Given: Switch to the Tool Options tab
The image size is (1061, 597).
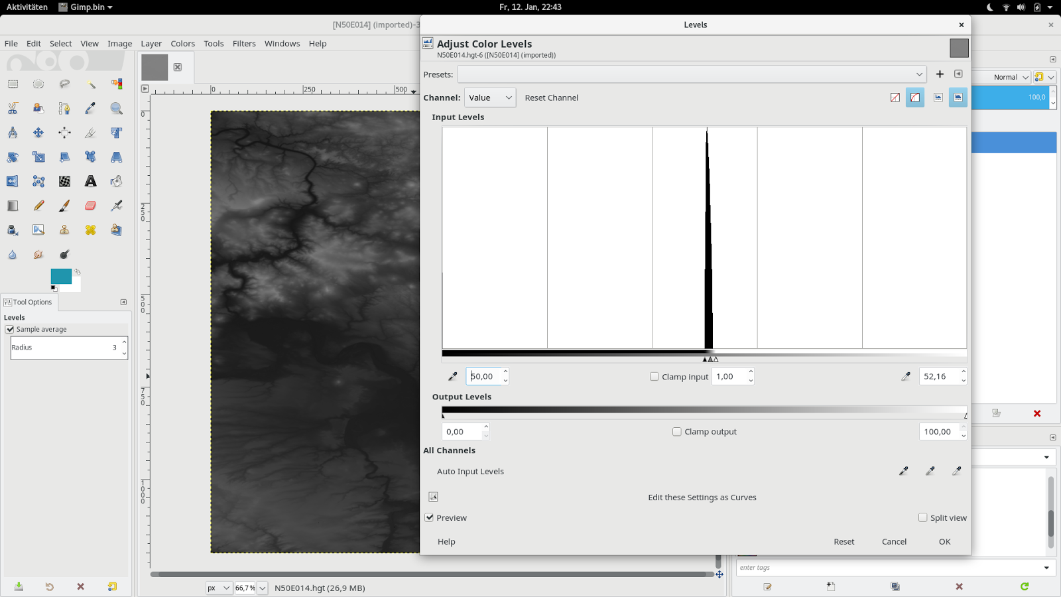Looking at the screenshot, I should tap(29, 302).
